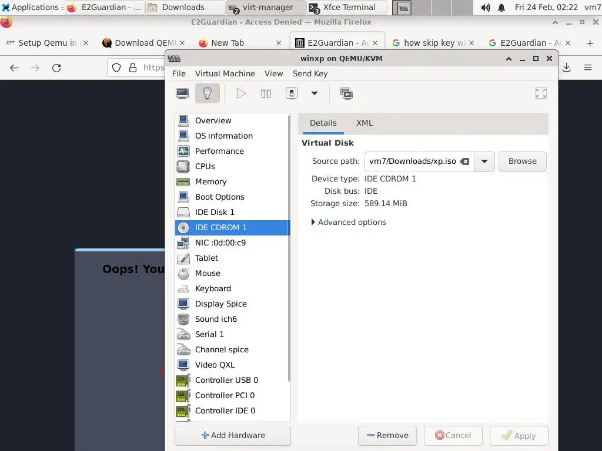Select IDE Disk 1
The height and width of the screenshot is (451, 602).
(232, 212)
